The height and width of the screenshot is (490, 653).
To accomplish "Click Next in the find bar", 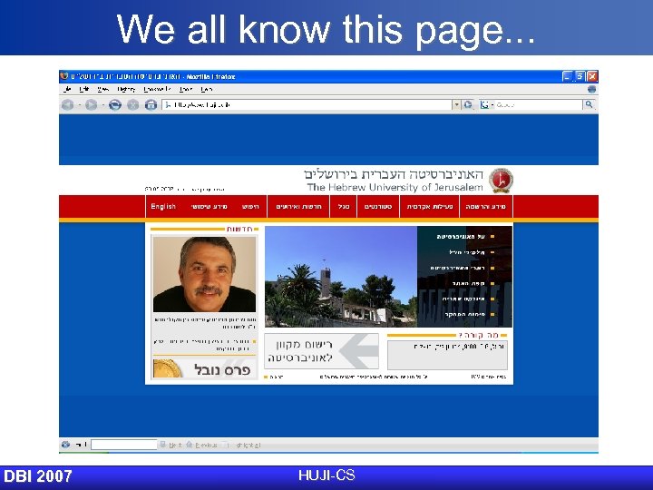I will (171, 445).
